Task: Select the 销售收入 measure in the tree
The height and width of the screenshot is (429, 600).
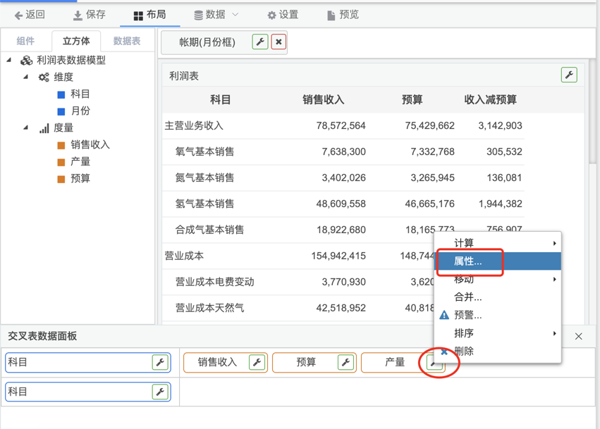Action: pyautogui.click(x=90, y=145)
